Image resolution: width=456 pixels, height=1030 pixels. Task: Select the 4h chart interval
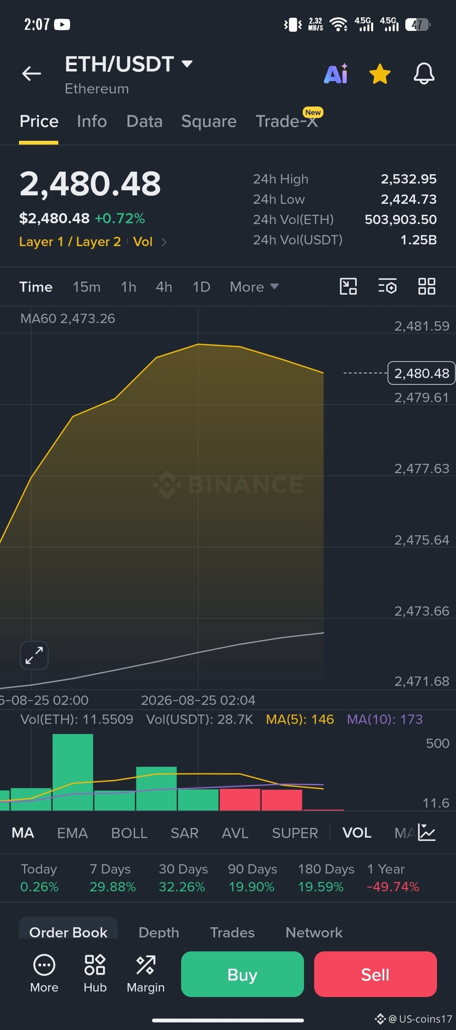tap(164, 287)
